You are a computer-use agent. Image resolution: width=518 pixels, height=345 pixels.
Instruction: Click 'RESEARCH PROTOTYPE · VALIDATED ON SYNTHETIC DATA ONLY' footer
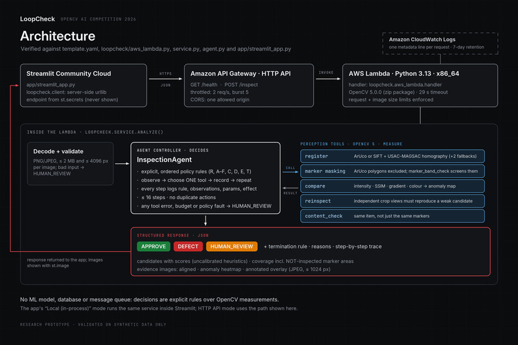pyautogui.click(x=93, y=324)
